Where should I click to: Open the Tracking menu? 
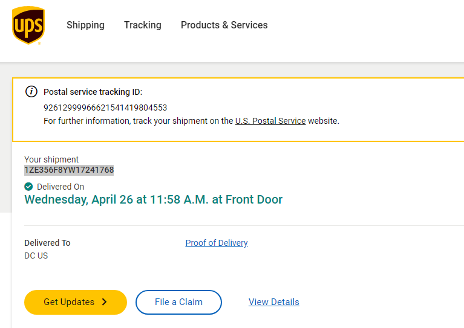(x=143, y=25)
